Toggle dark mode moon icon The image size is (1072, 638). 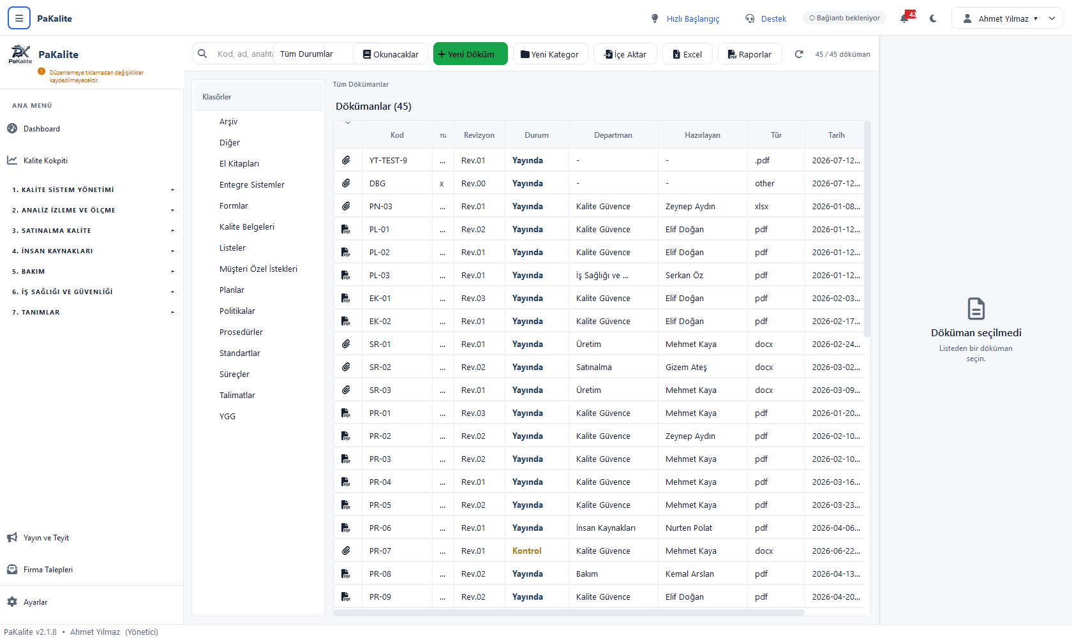point(933,19)
